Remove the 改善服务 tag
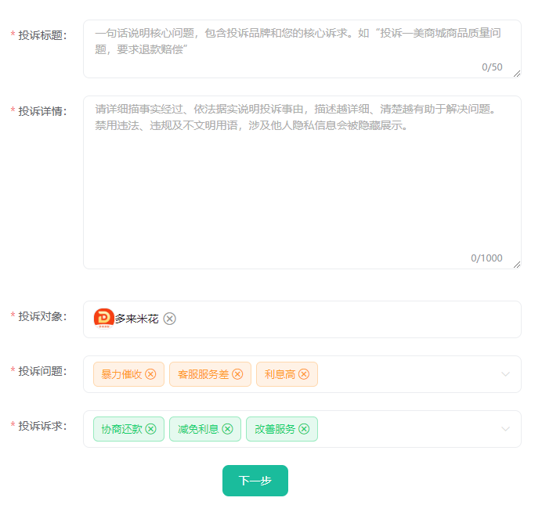 point(304,429)
